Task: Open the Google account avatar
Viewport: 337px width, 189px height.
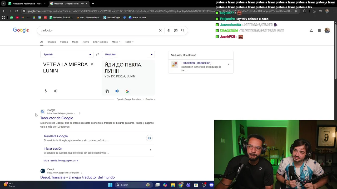Action: [327, 30]
